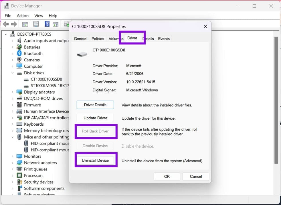The image size is (281, 205).
Task: Click the disk drive icon in Properties dialog
Action: coord(82,54)
